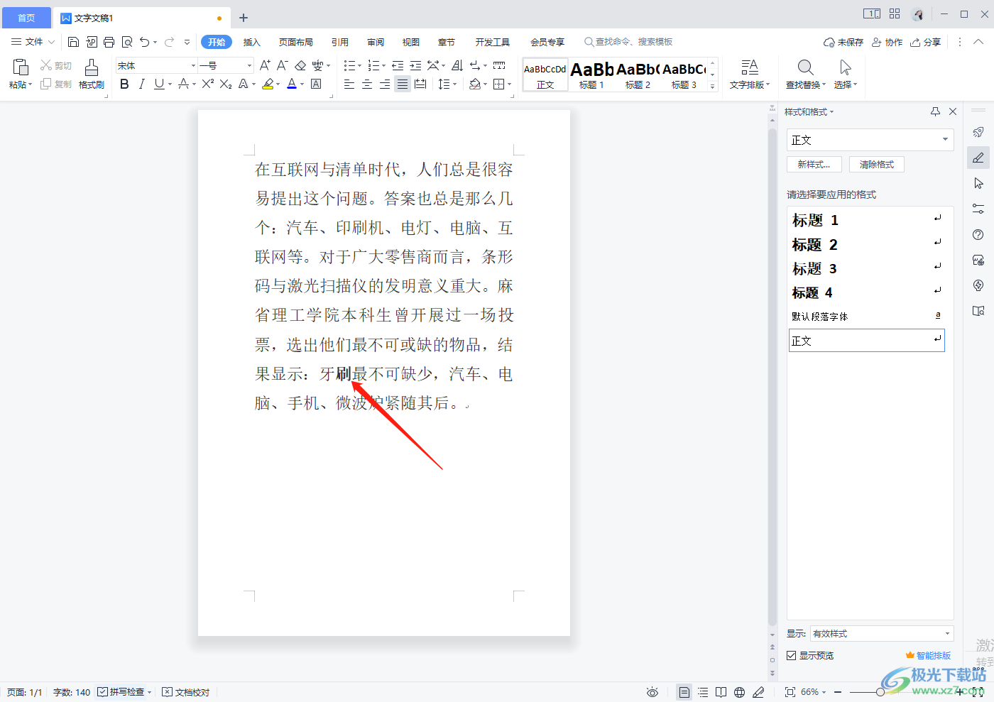Image resolution: width=994 pixels, height=702 pixels.
Task: Click the font color A swatch
Action: [292, 84]
